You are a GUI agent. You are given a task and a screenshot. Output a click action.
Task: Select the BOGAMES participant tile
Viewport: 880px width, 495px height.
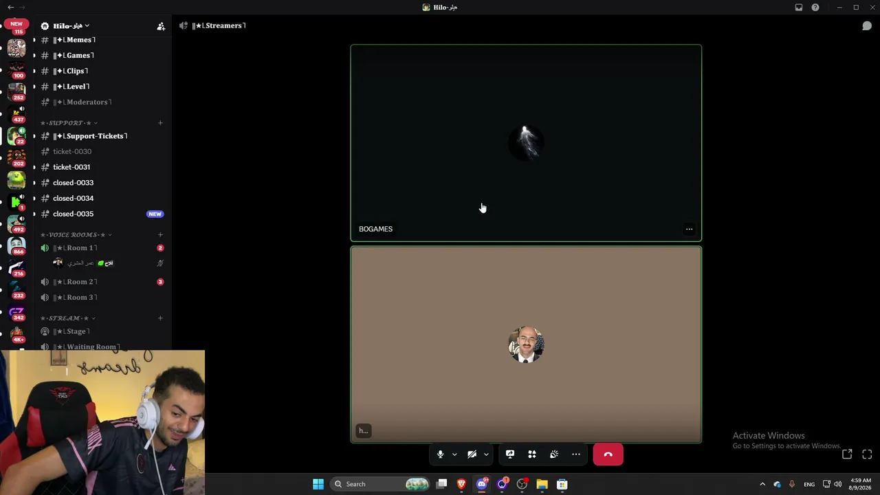526,143
